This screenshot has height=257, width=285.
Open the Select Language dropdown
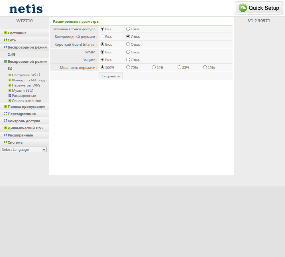point(24,149)
